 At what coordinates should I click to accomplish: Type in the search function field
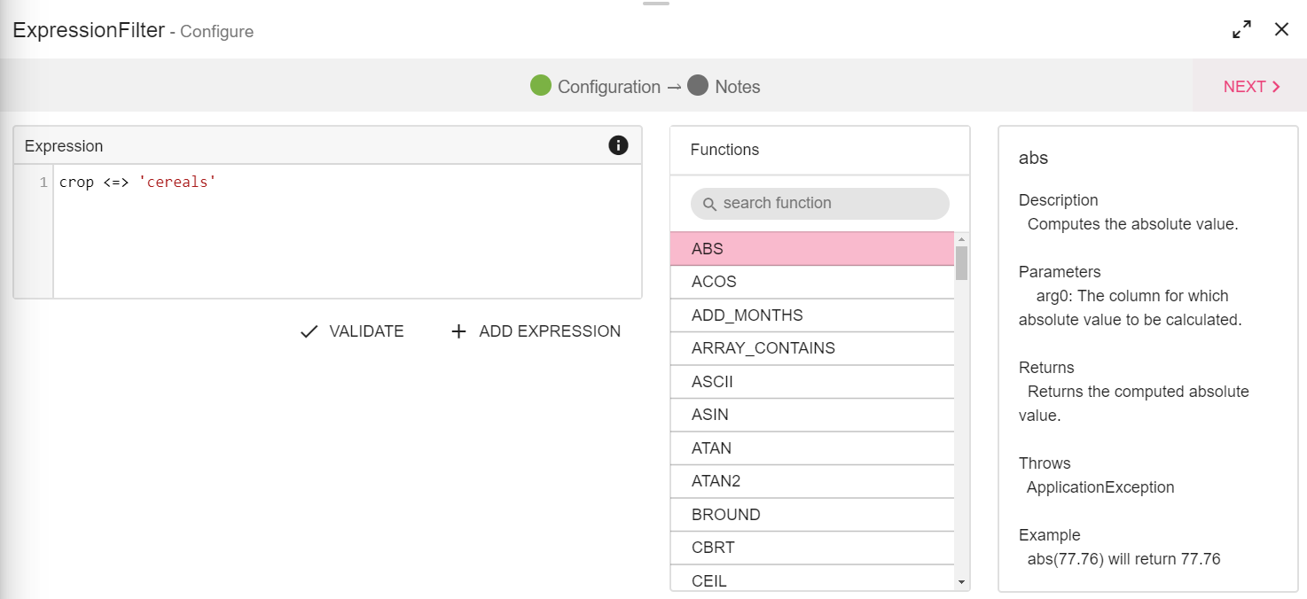point(829,204)
